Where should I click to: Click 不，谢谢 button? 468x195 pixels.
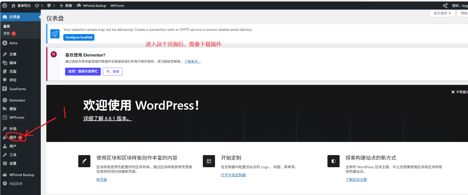point(113,71)
